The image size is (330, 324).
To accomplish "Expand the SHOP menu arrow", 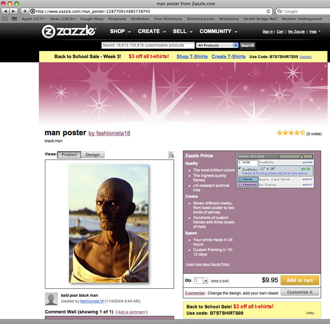I will pyautogui.click(x=129, y=32).
